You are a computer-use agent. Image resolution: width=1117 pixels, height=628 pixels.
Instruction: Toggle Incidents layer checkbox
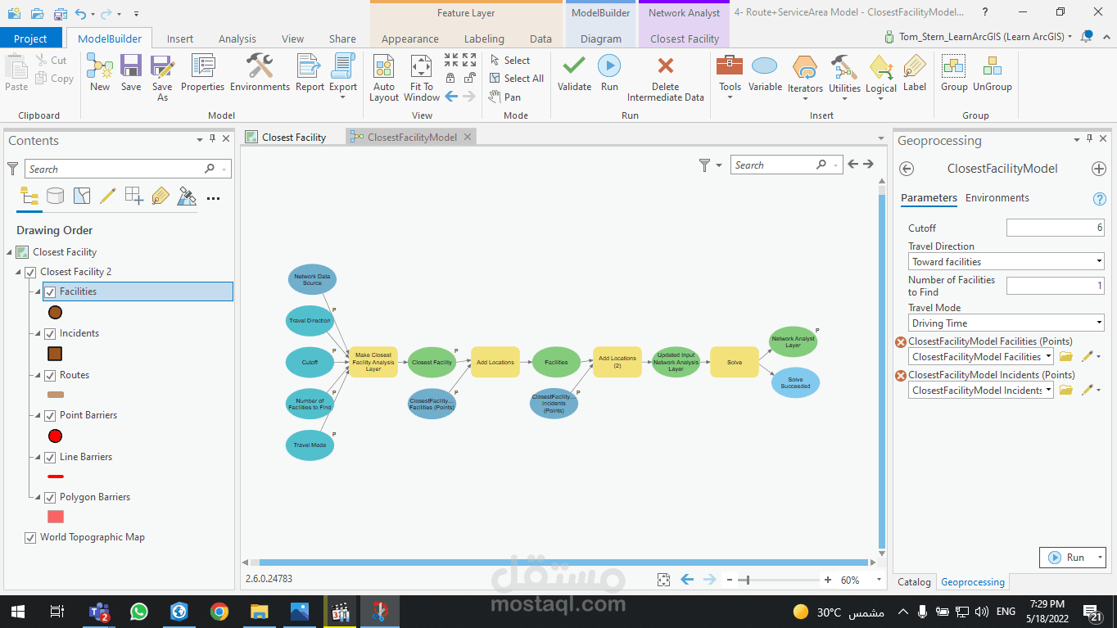coord(50,333)
